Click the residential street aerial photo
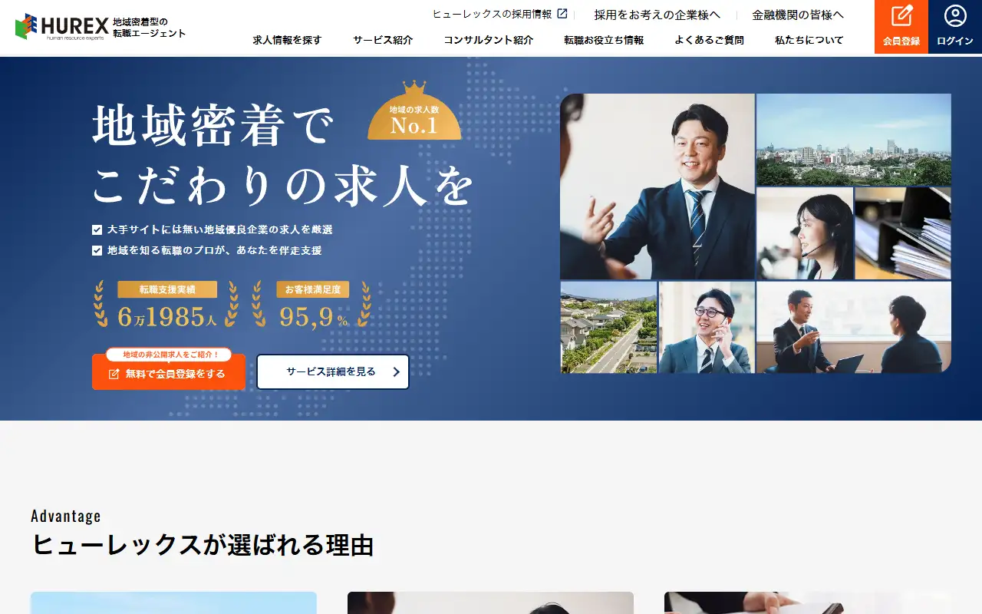 tap(608, 328)
